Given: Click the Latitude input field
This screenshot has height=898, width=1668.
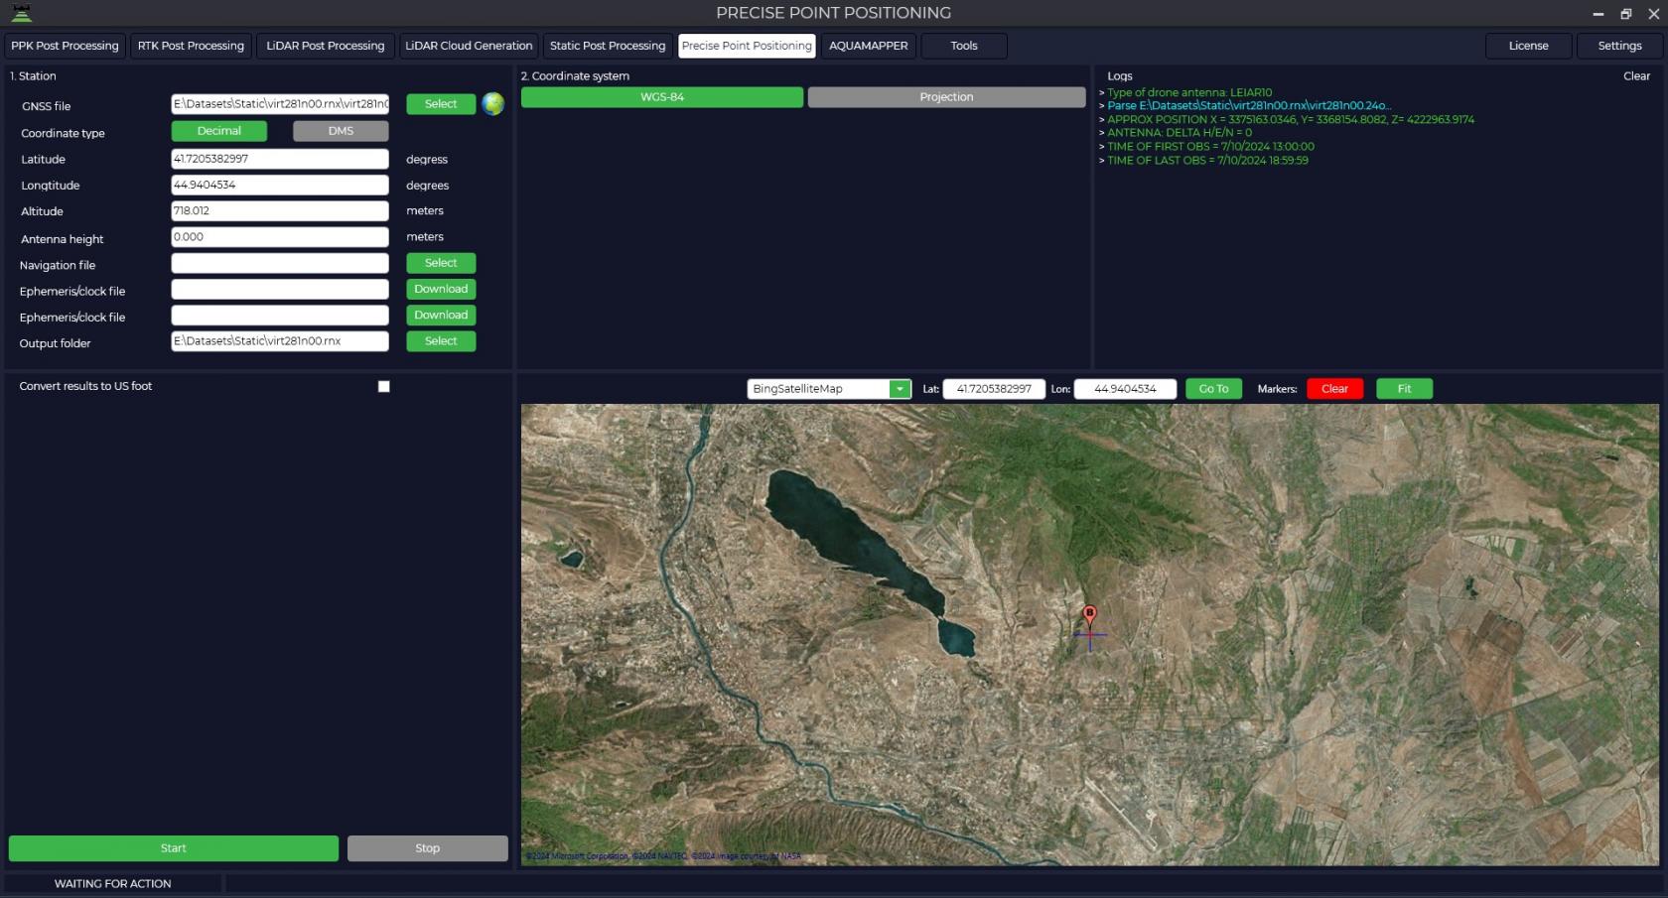Looking at the screenshot, I should pyautogui.click(x=280, y=159).
